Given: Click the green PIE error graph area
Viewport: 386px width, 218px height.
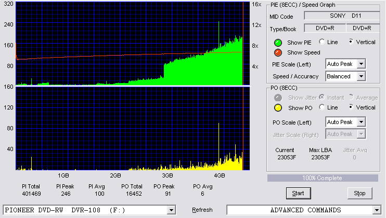Looking at the screenshot, I should (133, 44).
